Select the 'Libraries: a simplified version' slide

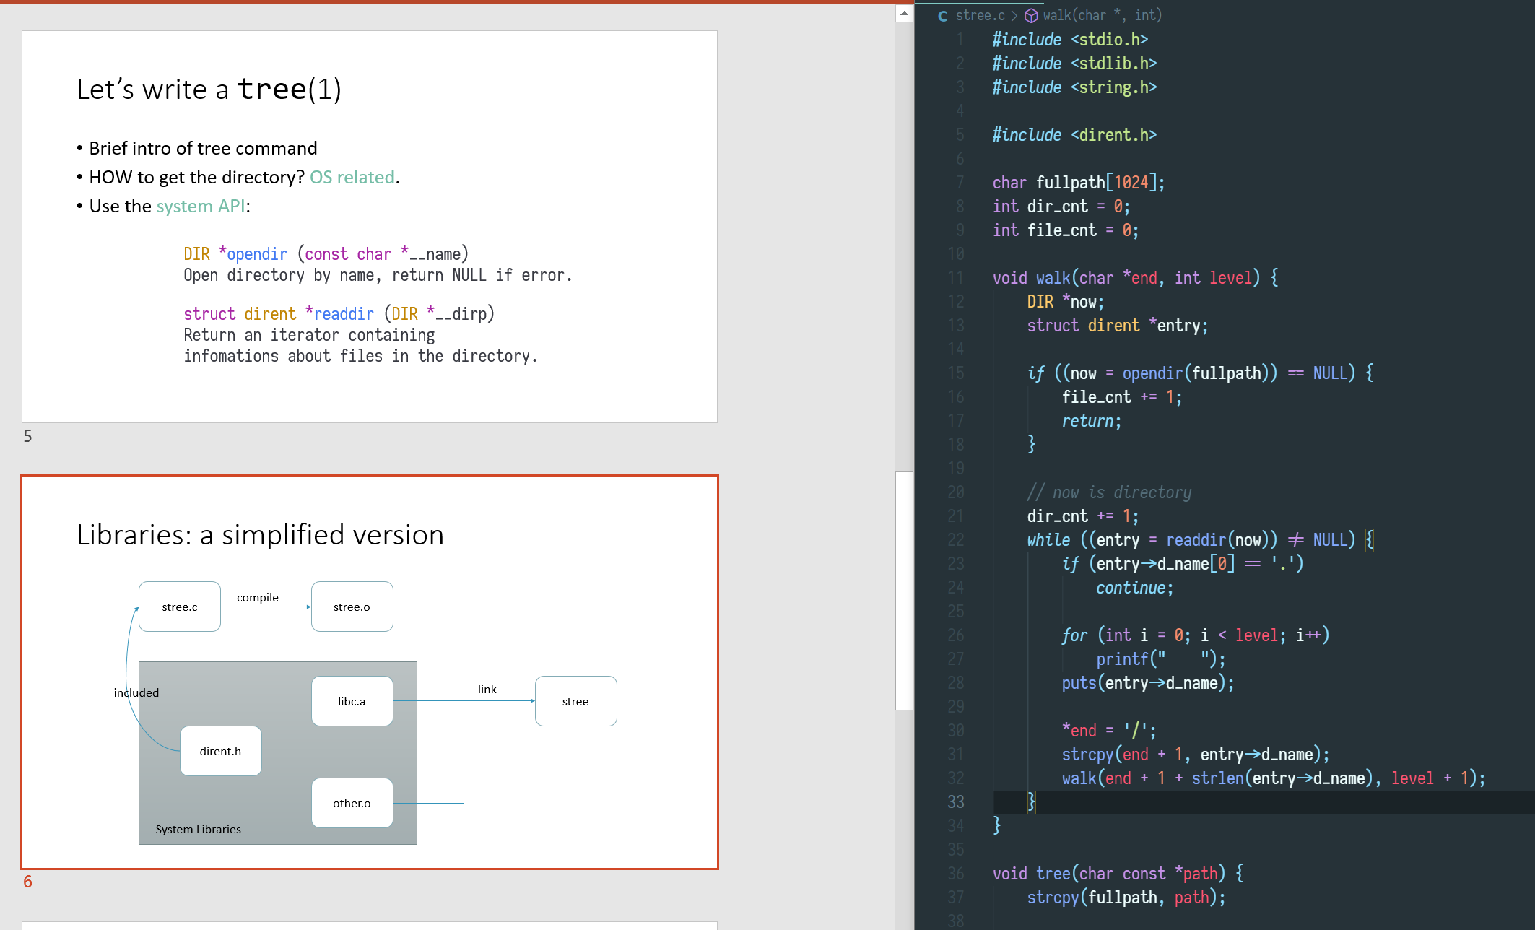coord(369,672)
